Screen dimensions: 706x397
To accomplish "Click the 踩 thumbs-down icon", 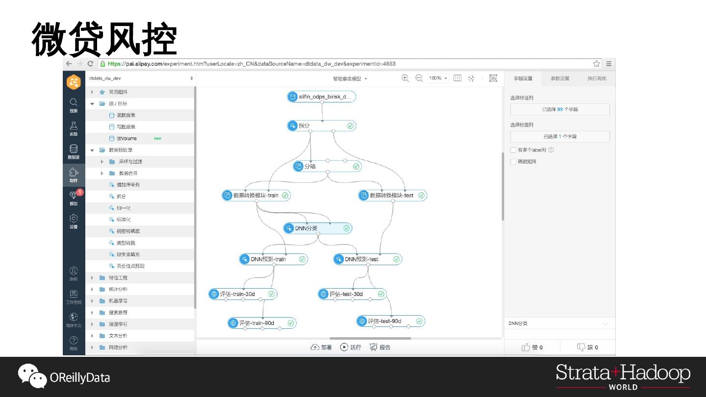I will click(581, 347).
